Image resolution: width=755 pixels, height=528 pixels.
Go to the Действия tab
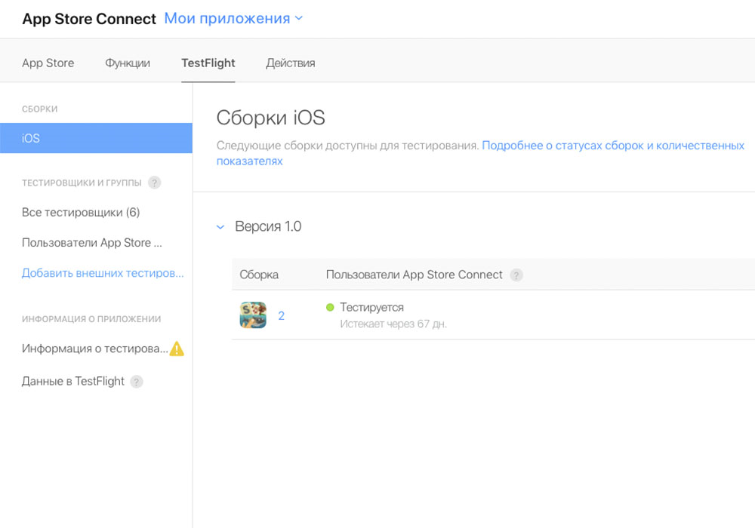[291, 63]
